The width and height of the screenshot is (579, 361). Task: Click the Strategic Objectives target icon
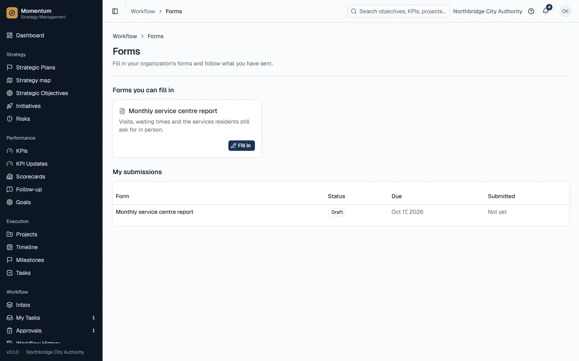click(10, 93)
